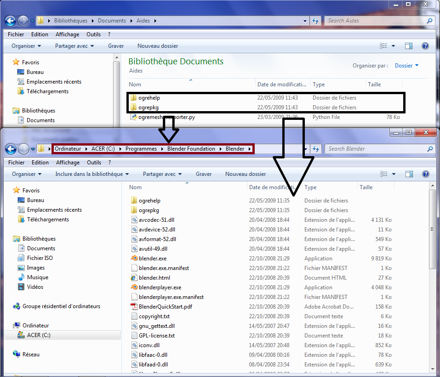Sort by Type column in Aides window
Screen dimensions: 440x377
click(319, 84)
